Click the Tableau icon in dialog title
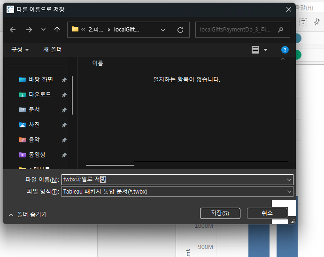 point(10,9)
